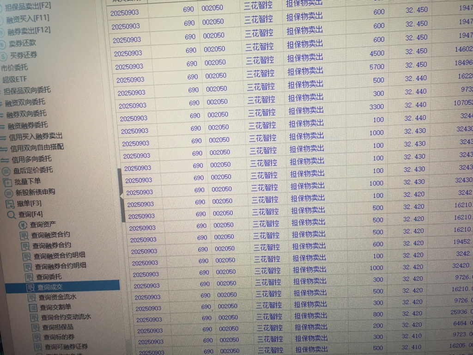Click the 查询资金流水 document icon

[32, 298]
